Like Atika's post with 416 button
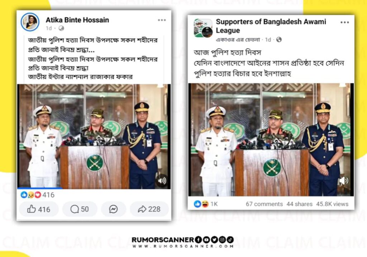Image resolution: width=367 pixels, height=257 pixels. point(39,209)
